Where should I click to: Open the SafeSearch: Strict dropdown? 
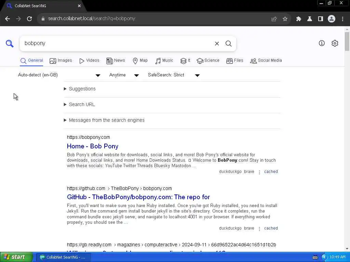coord(174,75)
